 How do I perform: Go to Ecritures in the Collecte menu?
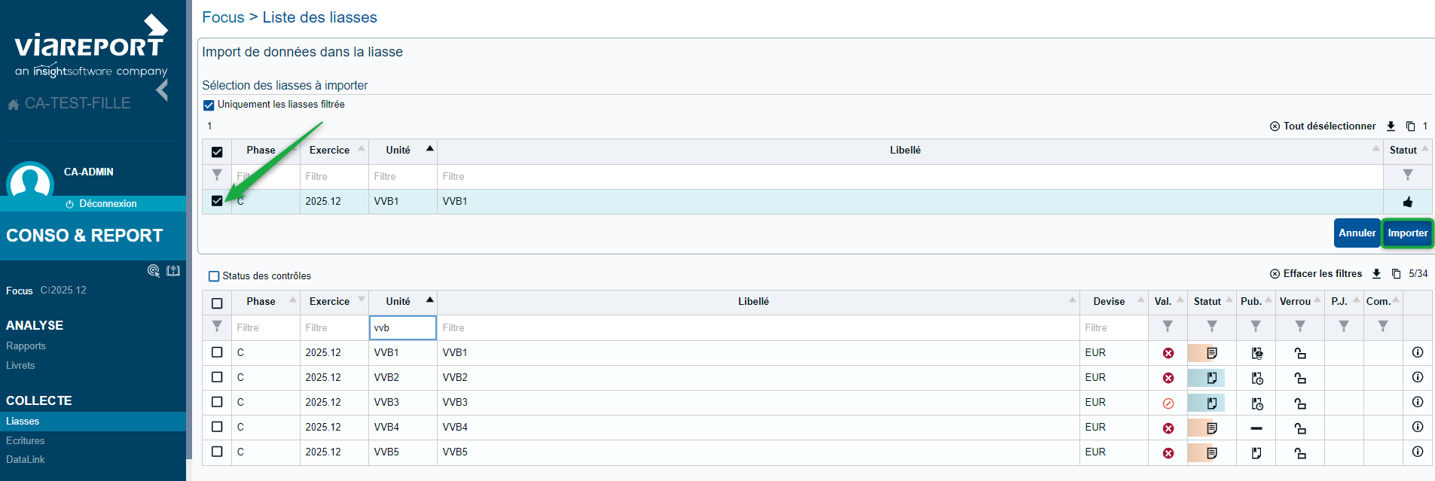(26, 441)
